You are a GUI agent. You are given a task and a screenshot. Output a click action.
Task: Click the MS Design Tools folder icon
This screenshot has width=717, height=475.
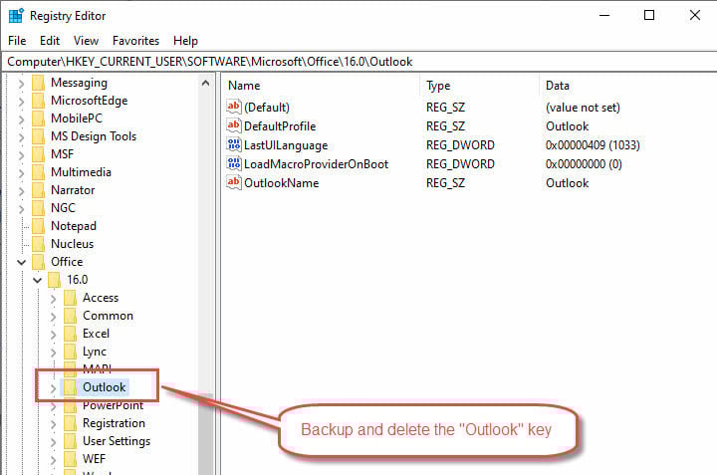tap(39, 136)
